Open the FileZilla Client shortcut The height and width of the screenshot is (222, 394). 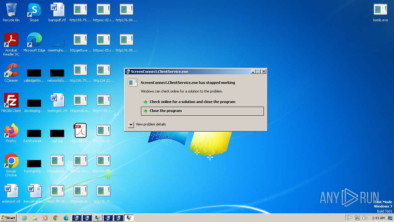click(x=11, y=103)
